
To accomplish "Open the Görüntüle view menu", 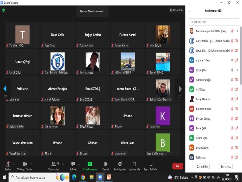I will coord(176,10).
